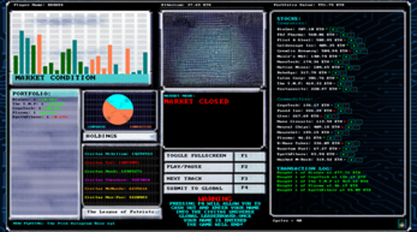Click the PLAY/PAUSE music button
This screenshot has width=417, height=232.
point(199,167)
